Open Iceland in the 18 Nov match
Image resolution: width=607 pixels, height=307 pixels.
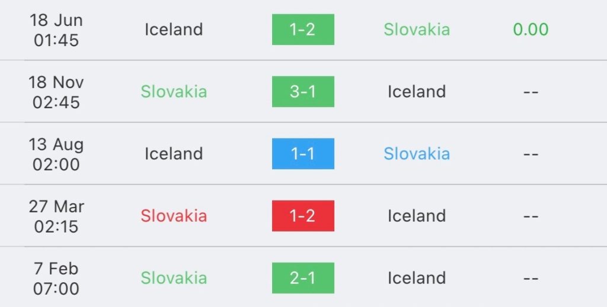pos(416,92)
